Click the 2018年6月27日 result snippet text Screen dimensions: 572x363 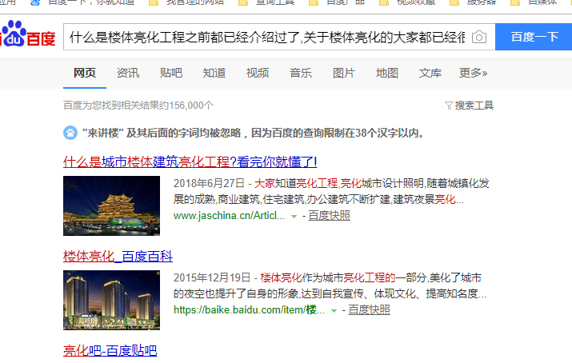[x=331, y=191]
